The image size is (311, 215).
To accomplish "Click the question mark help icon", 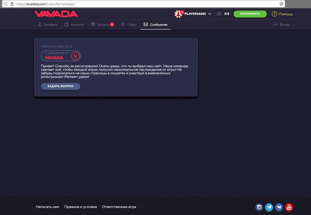I will (x=274, y=14).
